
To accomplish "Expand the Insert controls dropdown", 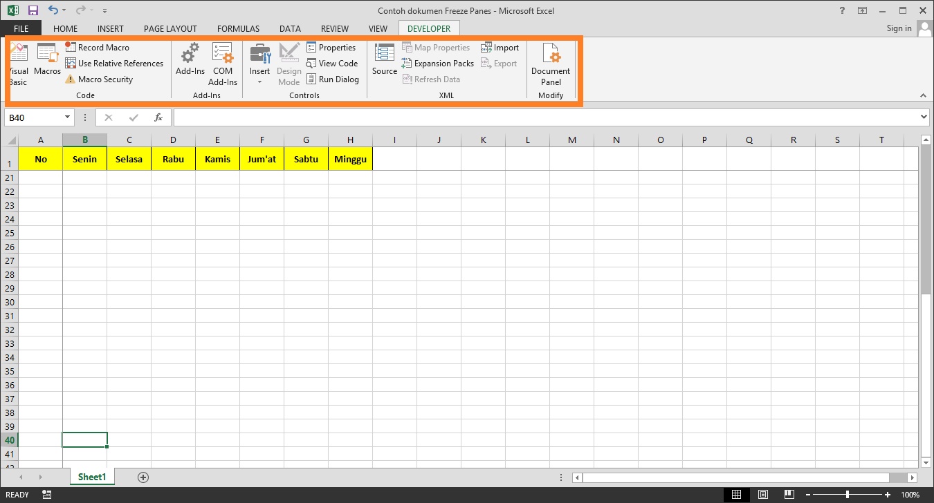I will (259, 82).
